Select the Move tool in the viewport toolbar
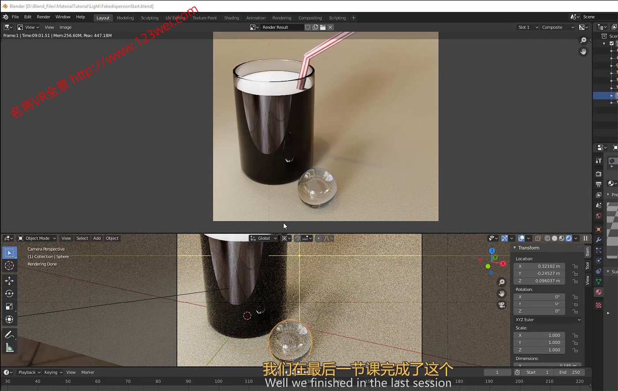The width and height of the screenshot is (618, 391). tap(9, 281)
